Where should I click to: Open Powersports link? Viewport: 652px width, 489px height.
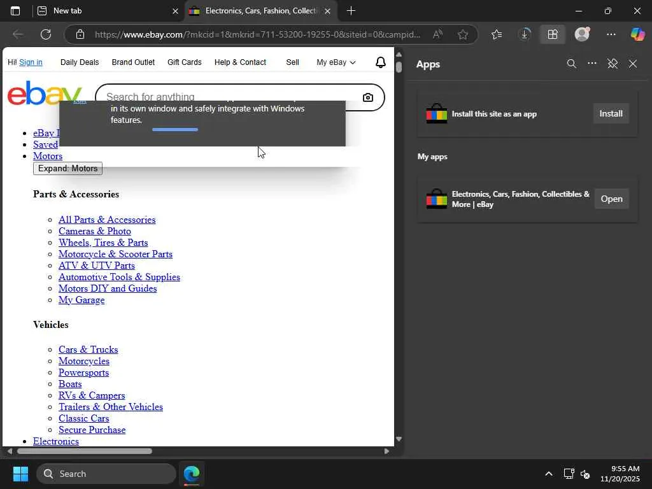[83, 372]
